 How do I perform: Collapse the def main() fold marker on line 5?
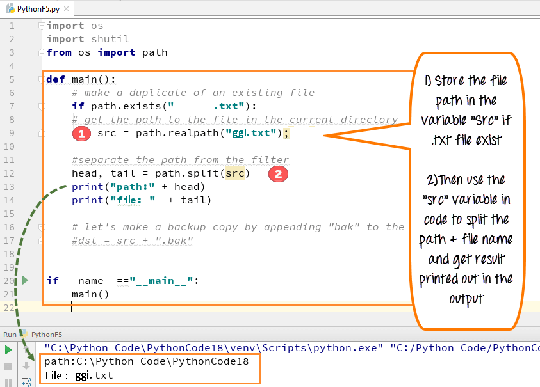point(42,79)
